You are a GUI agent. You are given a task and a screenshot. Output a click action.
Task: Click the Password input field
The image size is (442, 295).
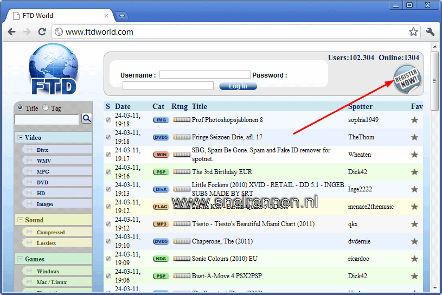[x=168, y=85]
